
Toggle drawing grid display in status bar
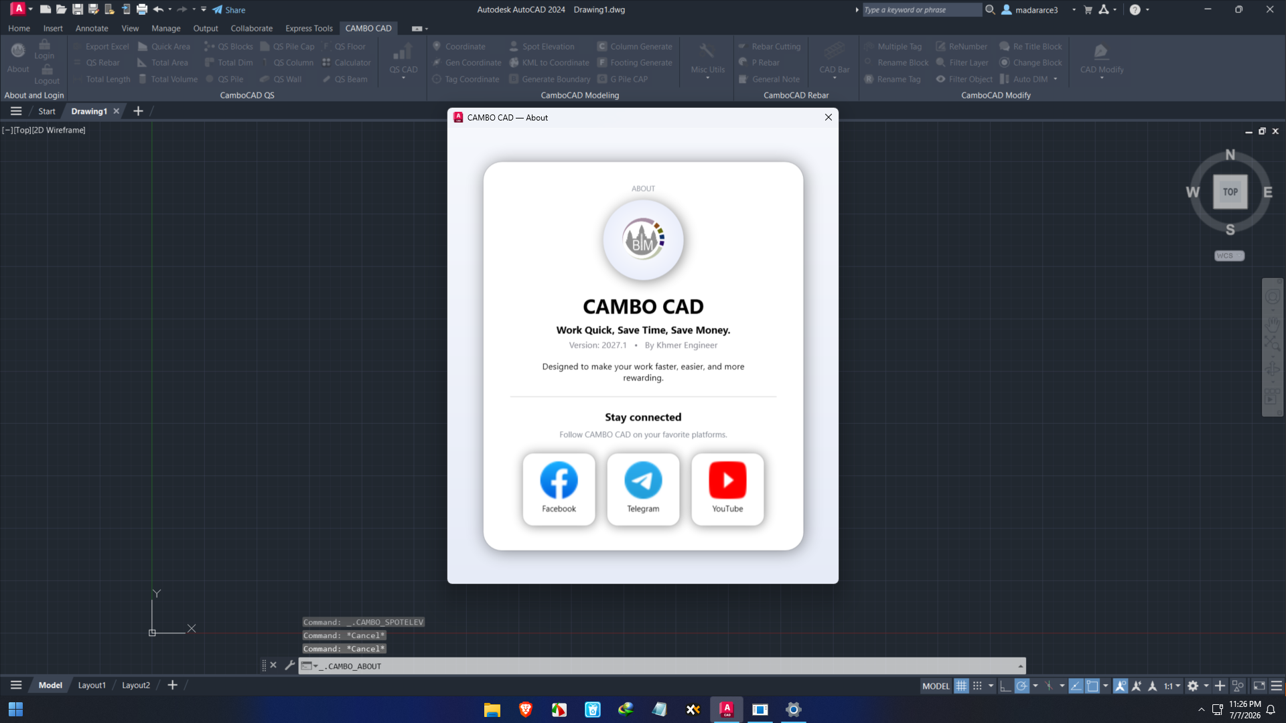[961, 686]
